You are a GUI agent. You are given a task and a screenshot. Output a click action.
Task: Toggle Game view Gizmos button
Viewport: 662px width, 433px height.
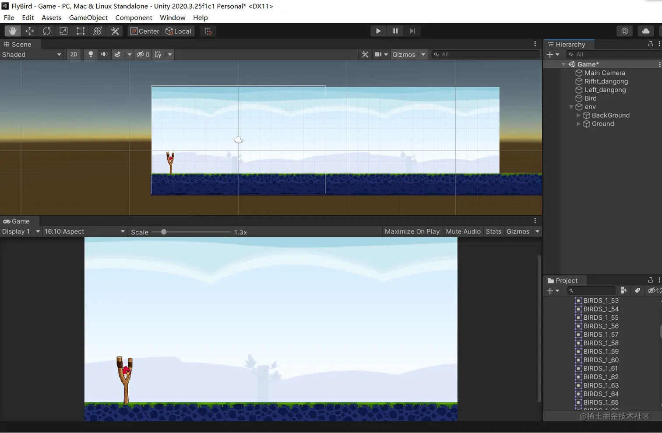[518, 231]
